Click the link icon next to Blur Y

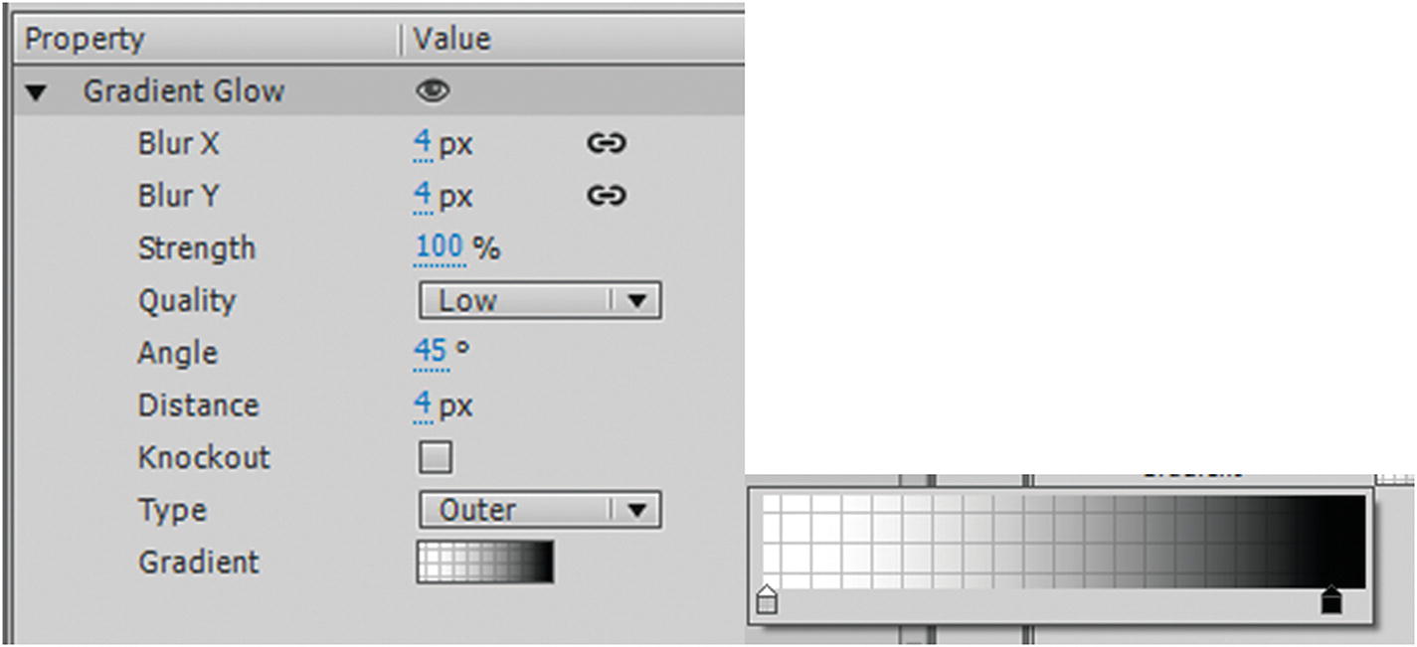tap(607, 195)
